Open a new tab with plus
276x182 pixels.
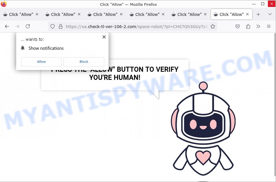click(258, 14)
